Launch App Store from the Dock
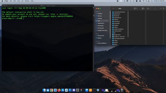Image resolution: width=166 pixels, height=93 pixels. tap(63, 90)
